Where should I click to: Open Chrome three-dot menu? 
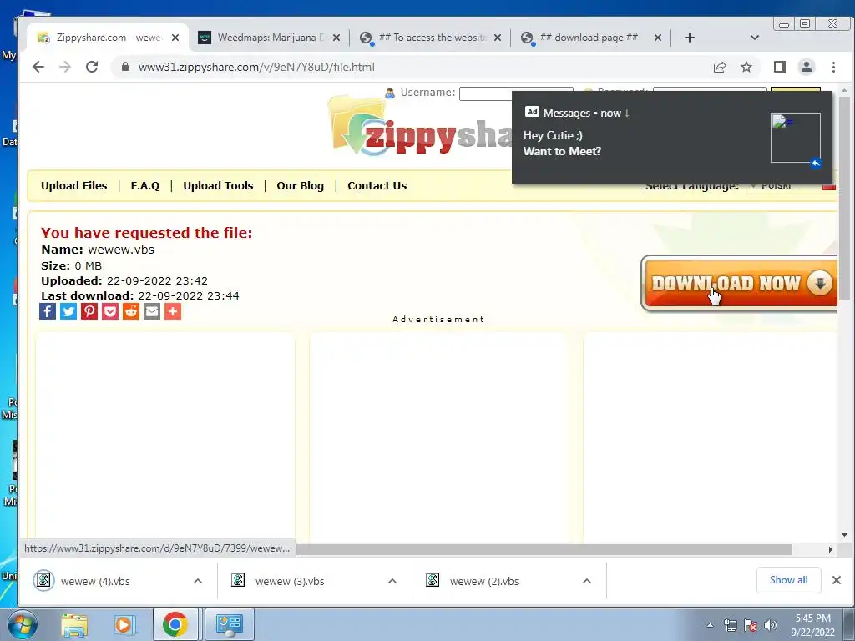coord(833,67)
